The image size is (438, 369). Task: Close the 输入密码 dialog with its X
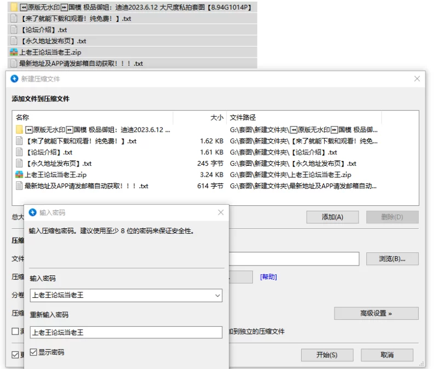[x=221, y=212]
